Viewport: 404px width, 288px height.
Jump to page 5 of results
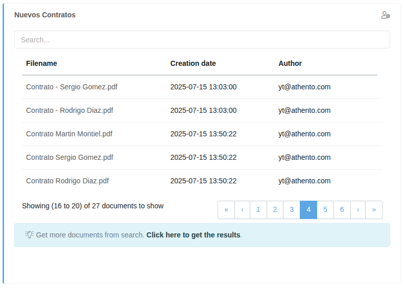325,210
